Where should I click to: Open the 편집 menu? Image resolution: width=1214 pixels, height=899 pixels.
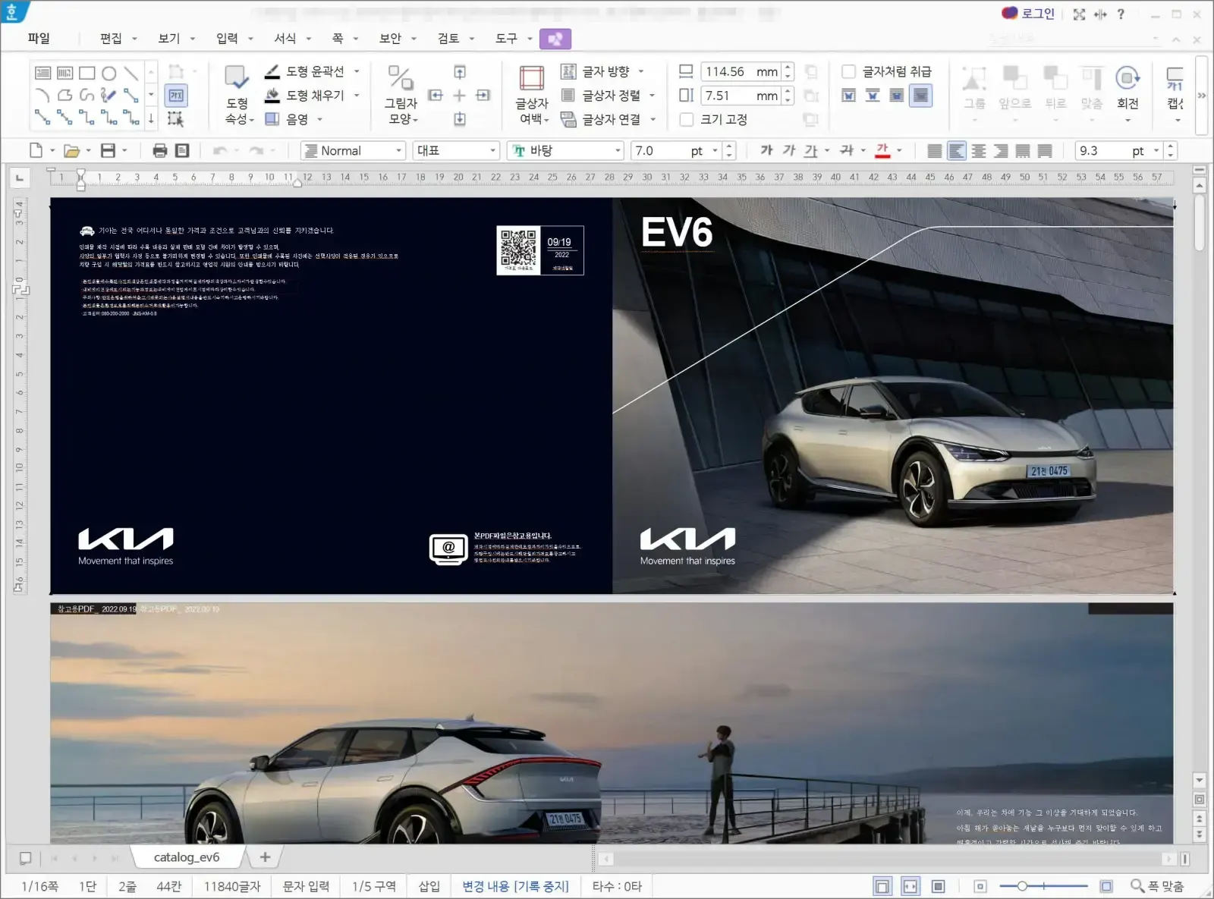(x=111, y=38)
